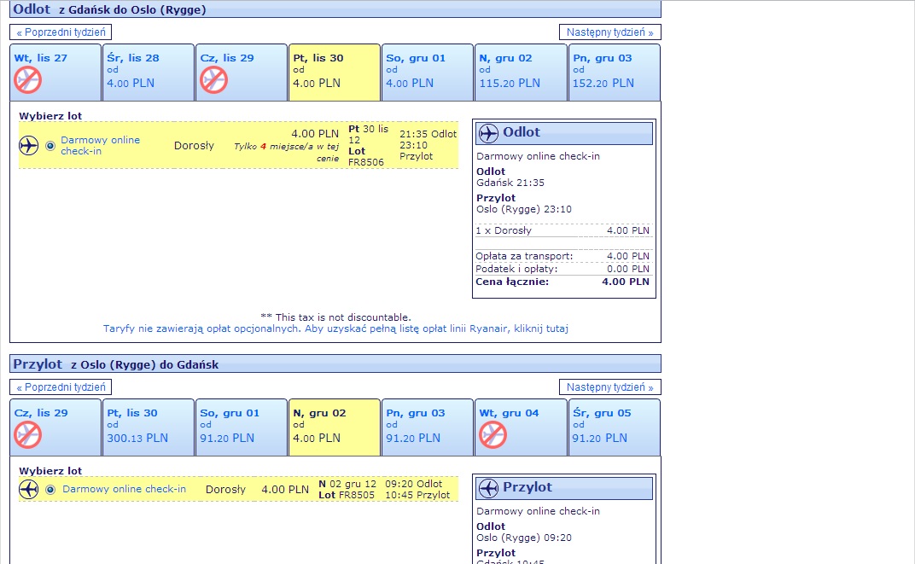Click the '** This tax is not discountable.' note

335,317
